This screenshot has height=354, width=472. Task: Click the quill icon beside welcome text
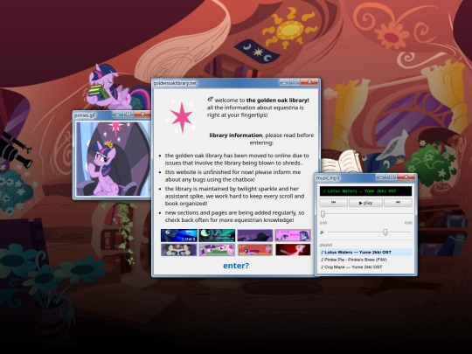point(210,100)
